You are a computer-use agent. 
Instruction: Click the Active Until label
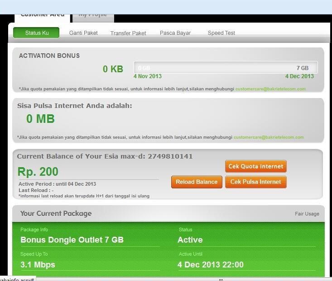coord(191,254)
